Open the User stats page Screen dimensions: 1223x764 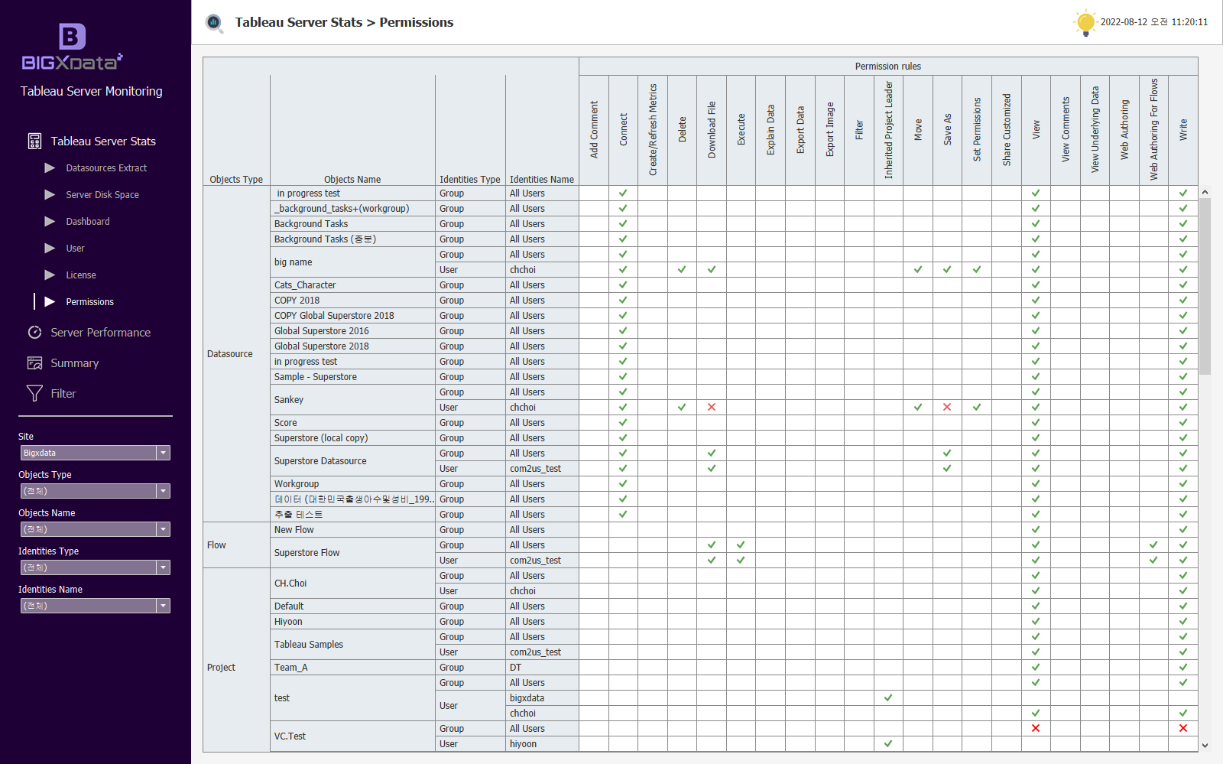[75, 249]
